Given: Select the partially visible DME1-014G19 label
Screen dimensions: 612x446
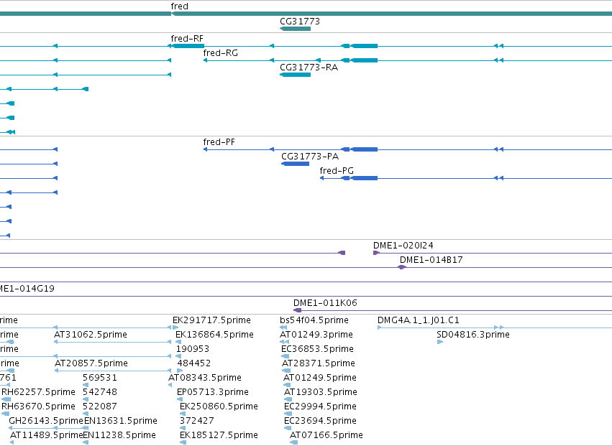Looking at the screenshot, I should pos(27,289).
